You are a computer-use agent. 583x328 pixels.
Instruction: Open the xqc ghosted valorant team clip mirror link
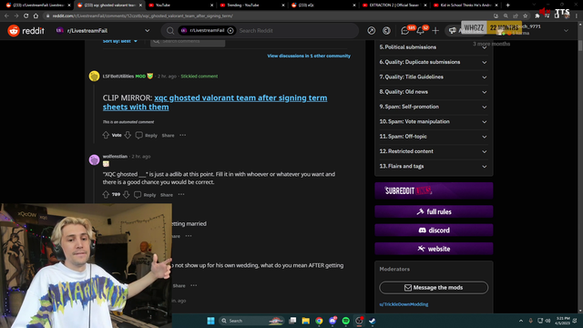point(215,102)
